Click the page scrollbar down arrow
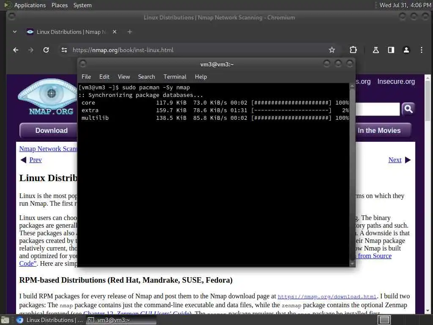Viewport: 433px width, 325px height. click(428, 311)
